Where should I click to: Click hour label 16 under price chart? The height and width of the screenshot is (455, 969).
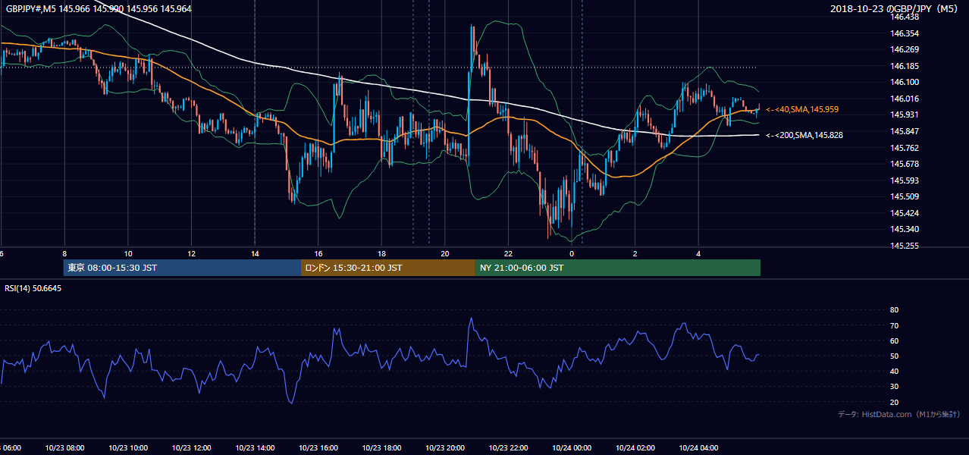click(318, 254)
